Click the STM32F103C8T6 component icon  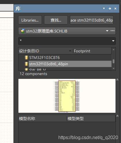click(x=26, y=58)
